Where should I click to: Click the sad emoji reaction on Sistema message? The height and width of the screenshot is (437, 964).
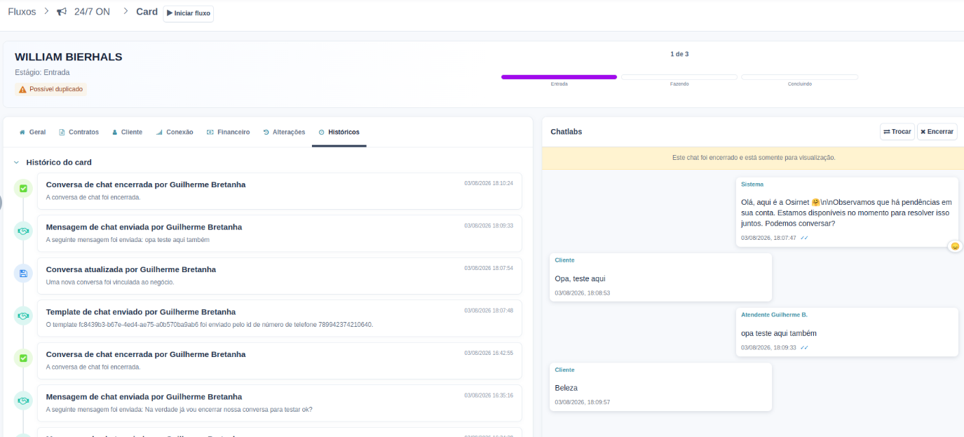pyautogui.click(x=955, y=246)
